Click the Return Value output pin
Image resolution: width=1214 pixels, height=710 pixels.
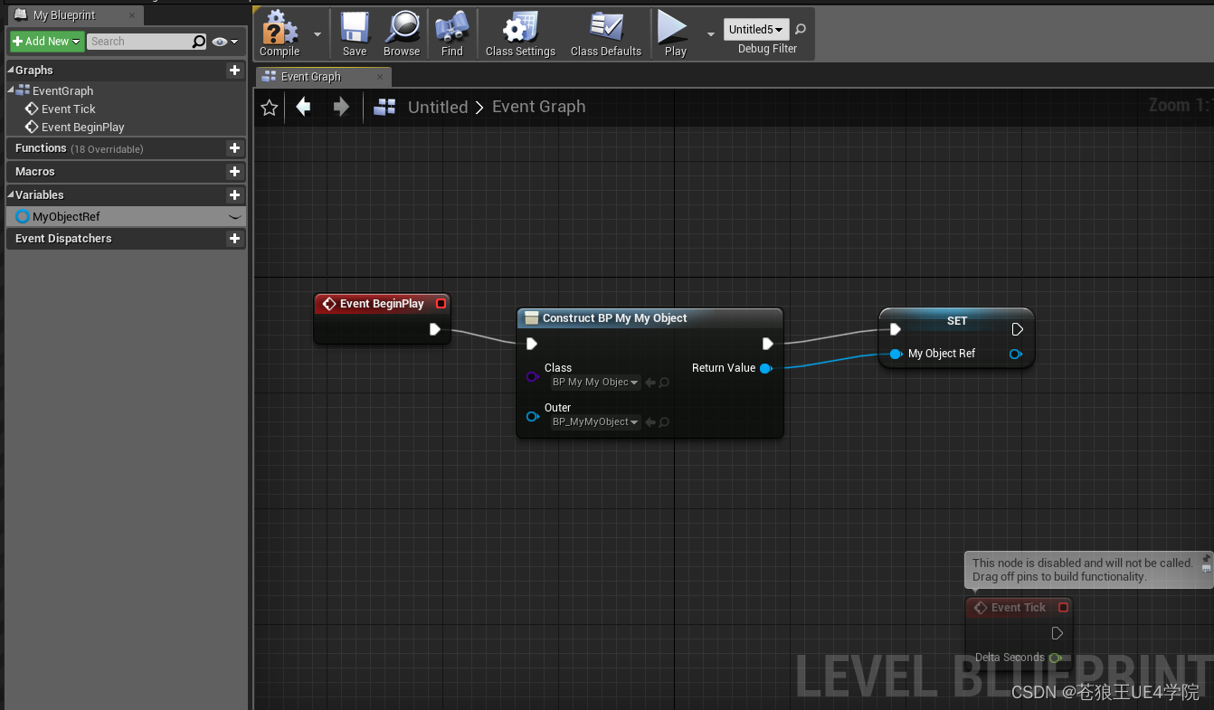coord(766,368)
